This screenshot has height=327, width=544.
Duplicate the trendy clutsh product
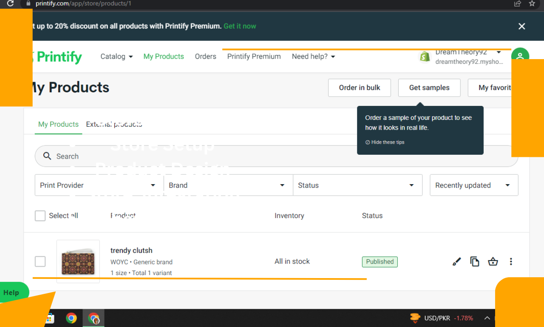coord(475,262)
